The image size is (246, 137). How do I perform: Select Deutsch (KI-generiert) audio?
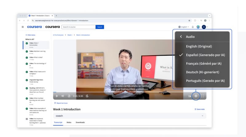coord(202,72)
